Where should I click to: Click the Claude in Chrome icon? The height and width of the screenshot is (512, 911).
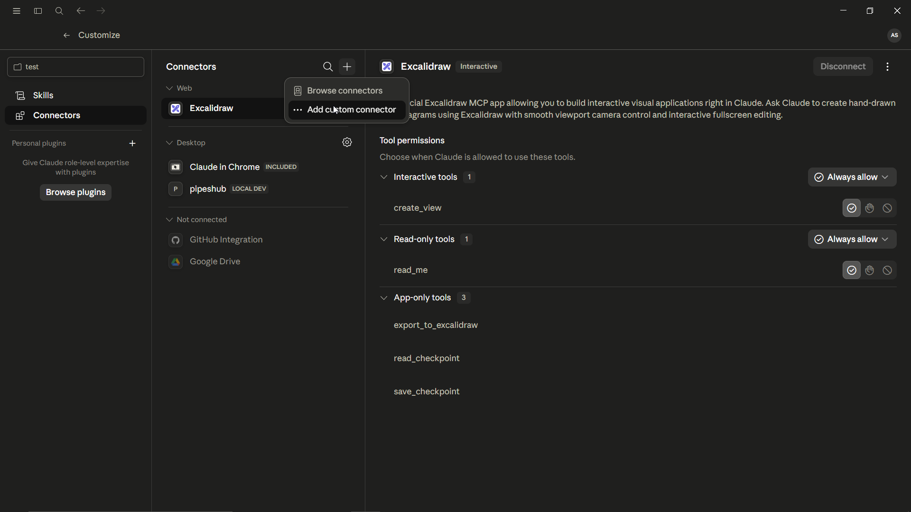tap(176, 167)
